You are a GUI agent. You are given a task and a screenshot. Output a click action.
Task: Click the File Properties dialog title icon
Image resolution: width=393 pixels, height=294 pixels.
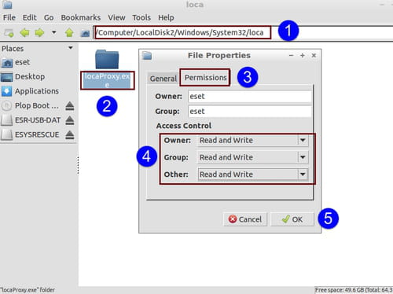[x=147, y=56]
